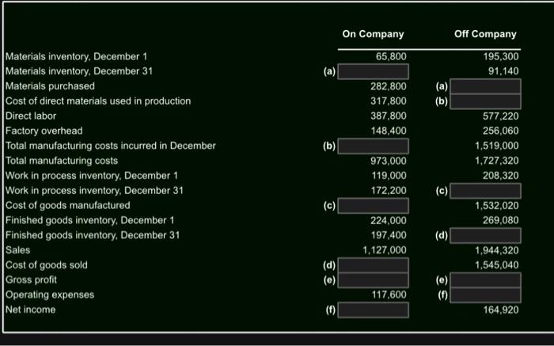Click the Operating expenses row label
The height and width of the screenshot is (346, 554).
50,295
